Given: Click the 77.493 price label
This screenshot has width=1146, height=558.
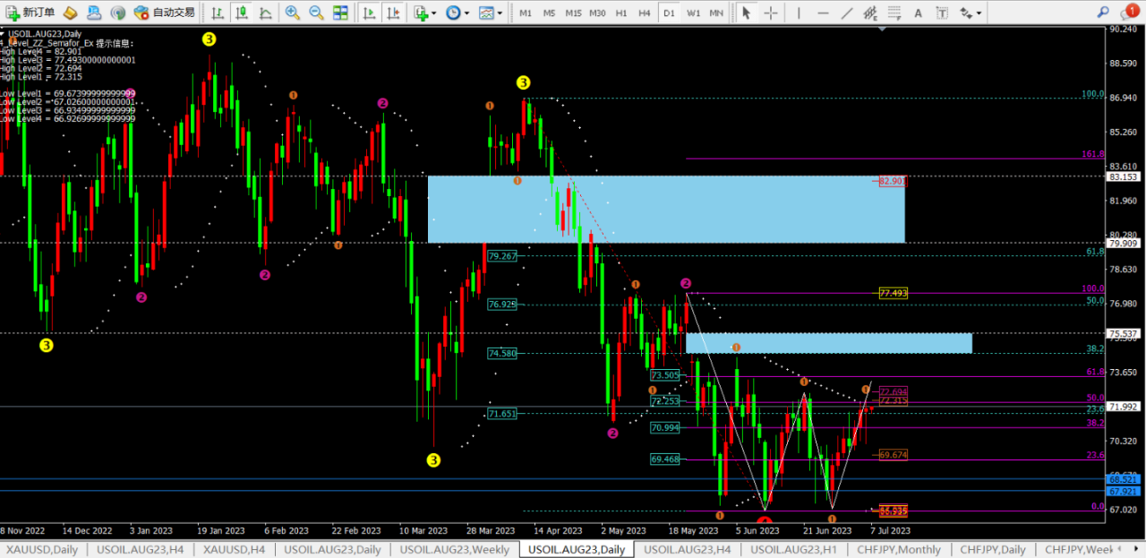Looking at the screenshot, I should pyautogui.click(x=893, y=293).
